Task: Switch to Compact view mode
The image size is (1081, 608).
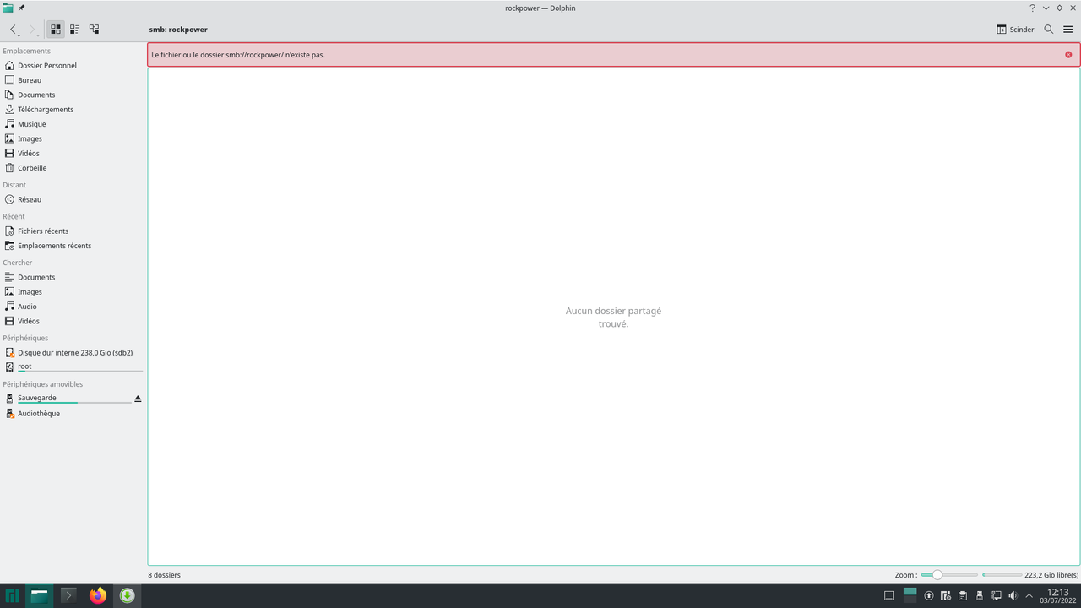Action: pos(74,30)
